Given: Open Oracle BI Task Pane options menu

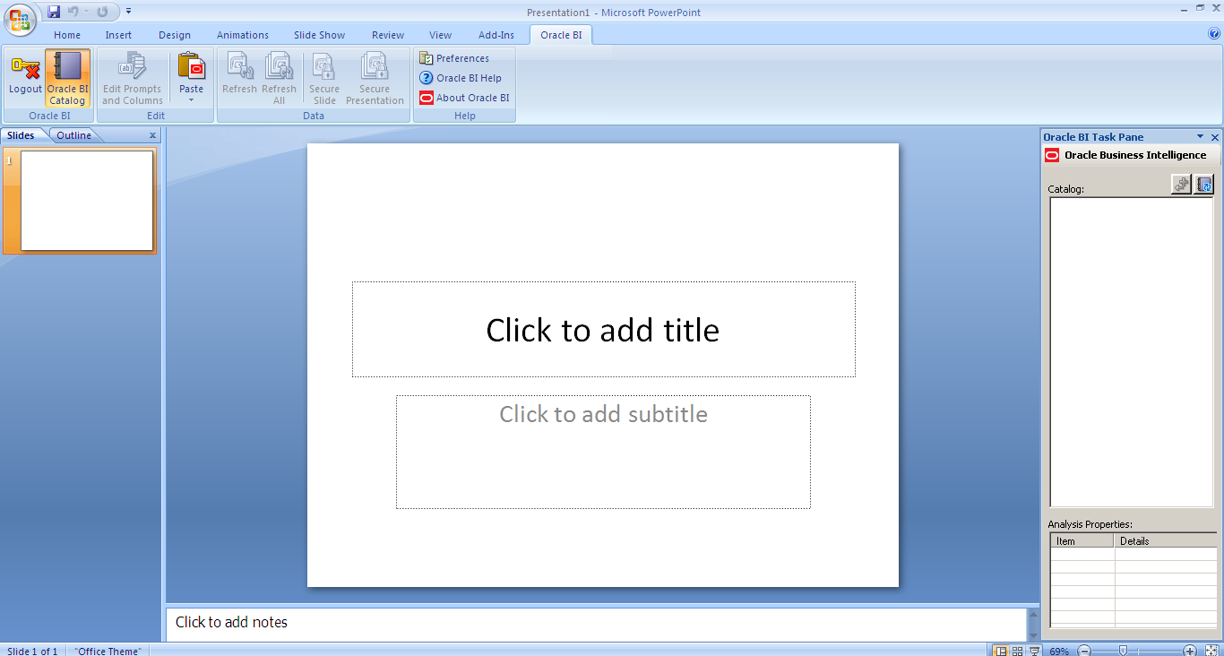Looking at the screenshot, I should [1200, 137].
